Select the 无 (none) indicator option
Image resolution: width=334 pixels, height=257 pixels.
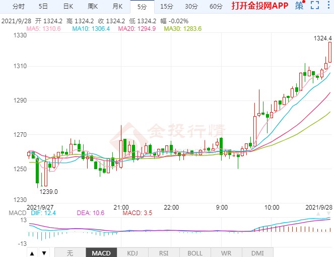(70, 252)
